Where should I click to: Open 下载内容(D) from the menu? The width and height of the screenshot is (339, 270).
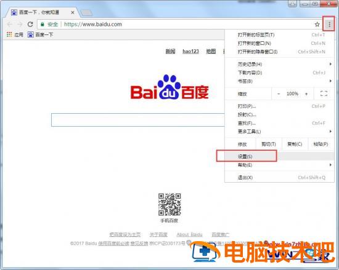279,73
